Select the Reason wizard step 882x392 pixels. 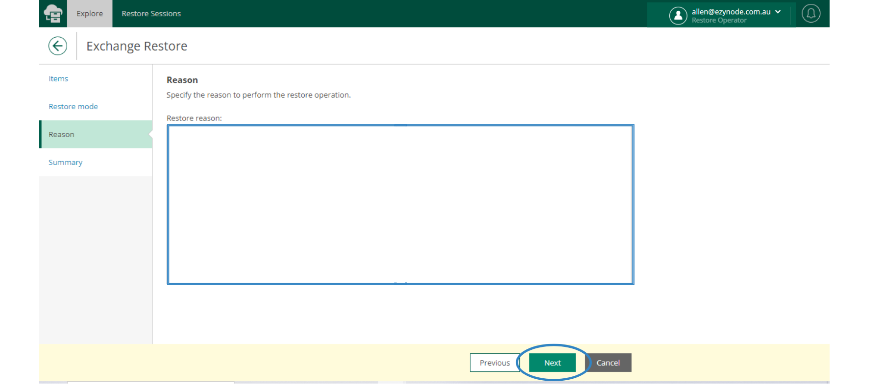96,134
